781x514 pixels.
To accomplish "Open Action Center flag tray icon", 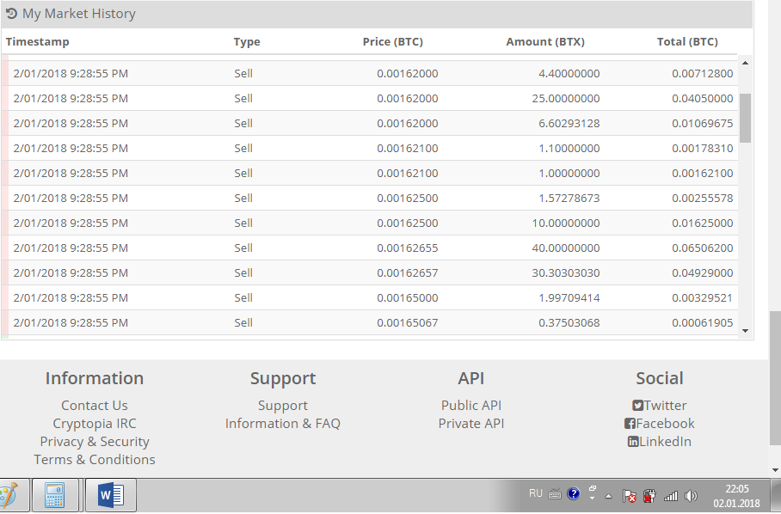I will tap(630, 496).
